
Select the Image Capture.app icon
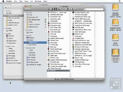pos(49,38)
